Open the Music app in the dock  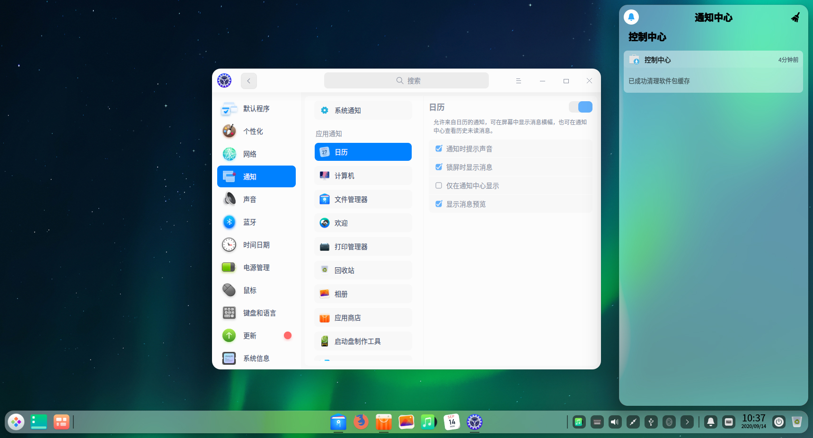coord(428,421)
